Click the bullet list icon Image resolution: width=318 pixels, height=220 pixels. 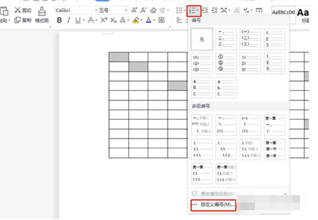179,10
